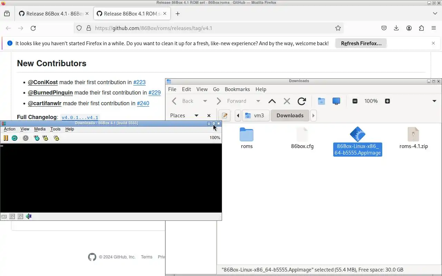Click the file manager Back button

183,101
